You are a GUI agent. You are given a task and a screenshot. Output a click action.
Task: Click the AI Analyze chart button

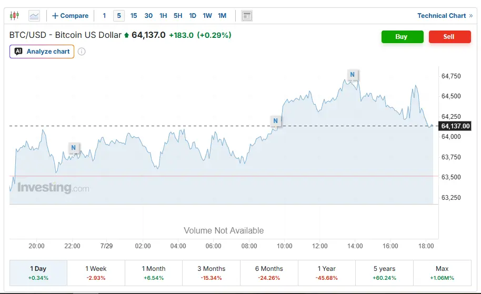point(42,52)
